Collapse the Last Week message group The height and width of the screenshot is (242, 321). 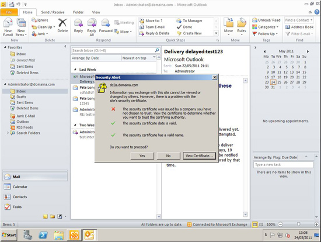(75, 70)
